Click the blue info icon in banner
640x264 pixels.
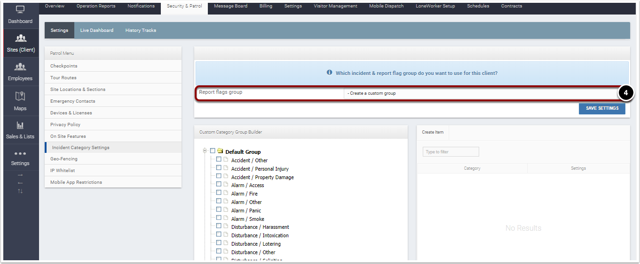pyautogui.click(x=330, y=73)
